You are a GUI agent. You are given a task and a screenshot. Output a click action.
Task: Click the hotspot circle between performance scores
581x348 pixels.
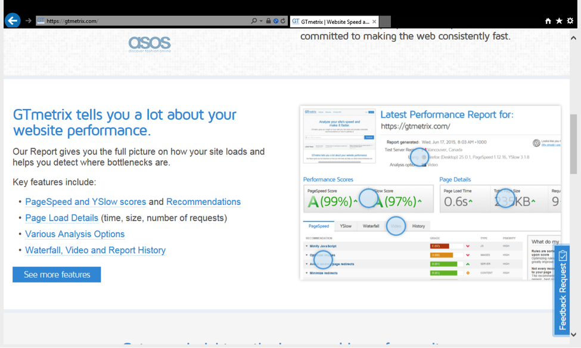(x=368, y=198)
